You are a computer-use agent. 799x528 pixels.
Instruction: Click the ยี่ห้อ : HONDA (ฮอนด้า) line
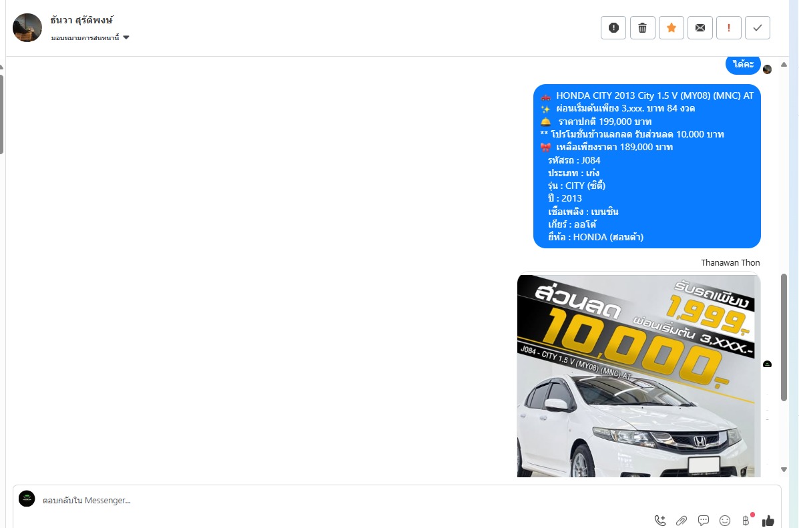point(595,237)
